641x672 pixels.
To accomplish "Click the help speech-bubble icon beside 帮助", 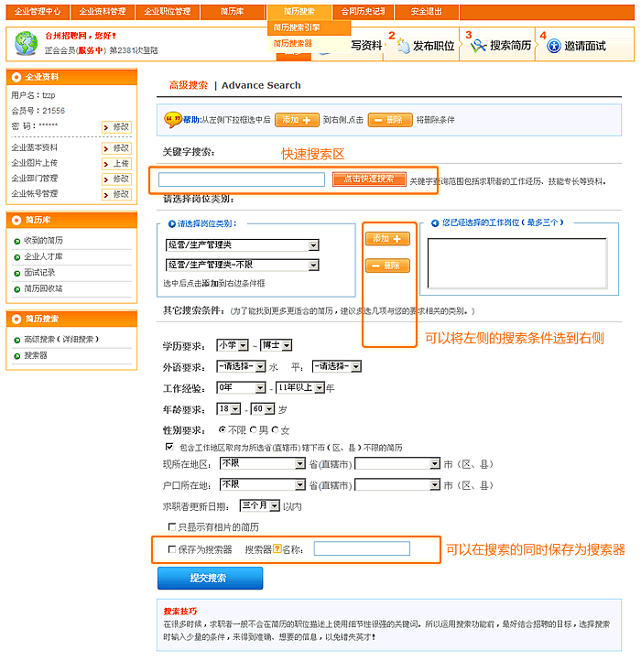I will [171, 119].
